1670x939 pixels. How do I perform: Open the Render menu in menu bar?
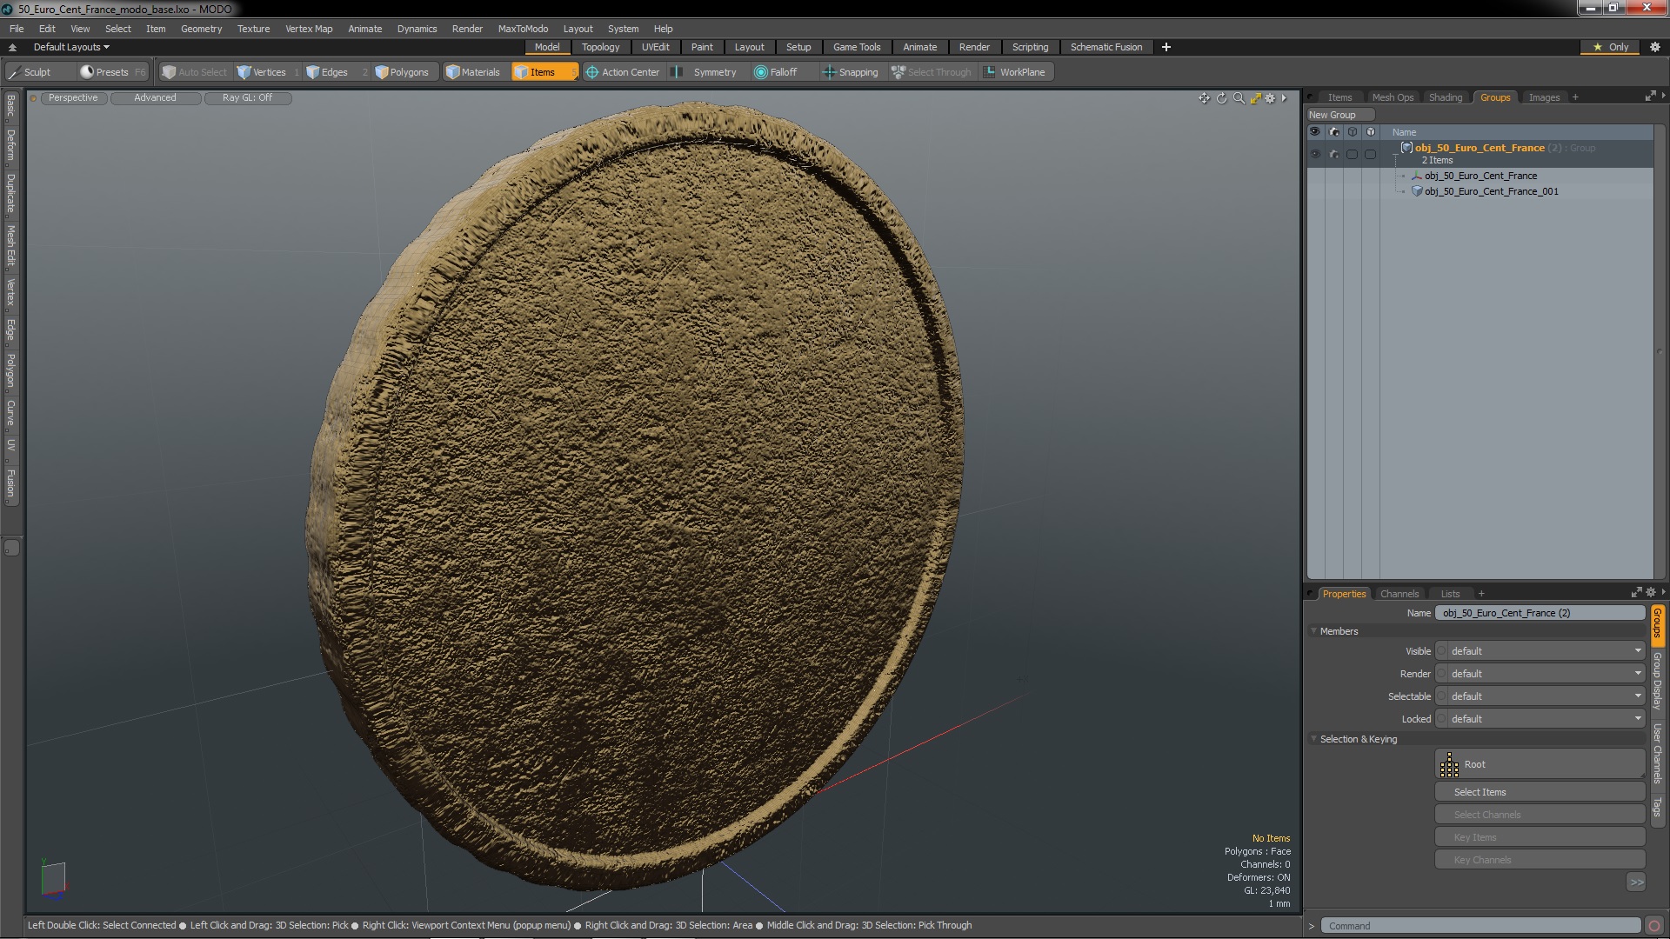pos(467,29)
